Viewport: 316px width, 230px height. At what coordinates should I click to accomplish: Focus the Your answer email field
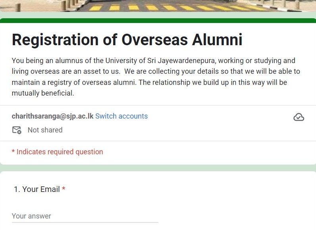click(x=85, y=216)
